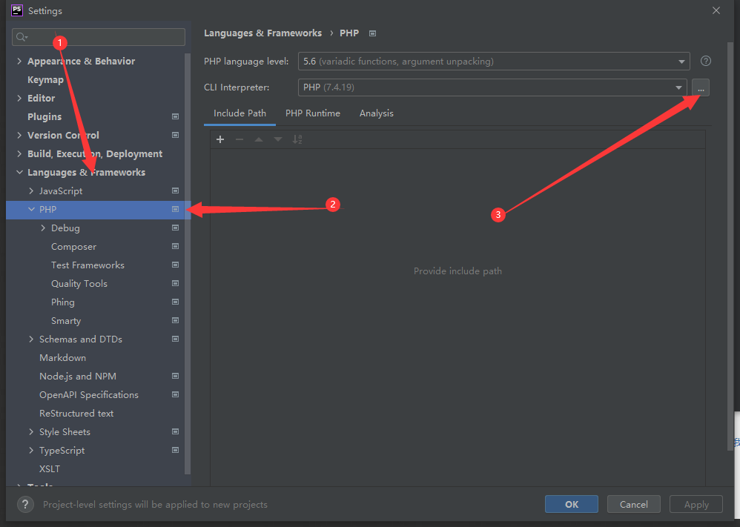Select Composer under PHP
This screenshot has width=740, height=527.
click(73, 247)
